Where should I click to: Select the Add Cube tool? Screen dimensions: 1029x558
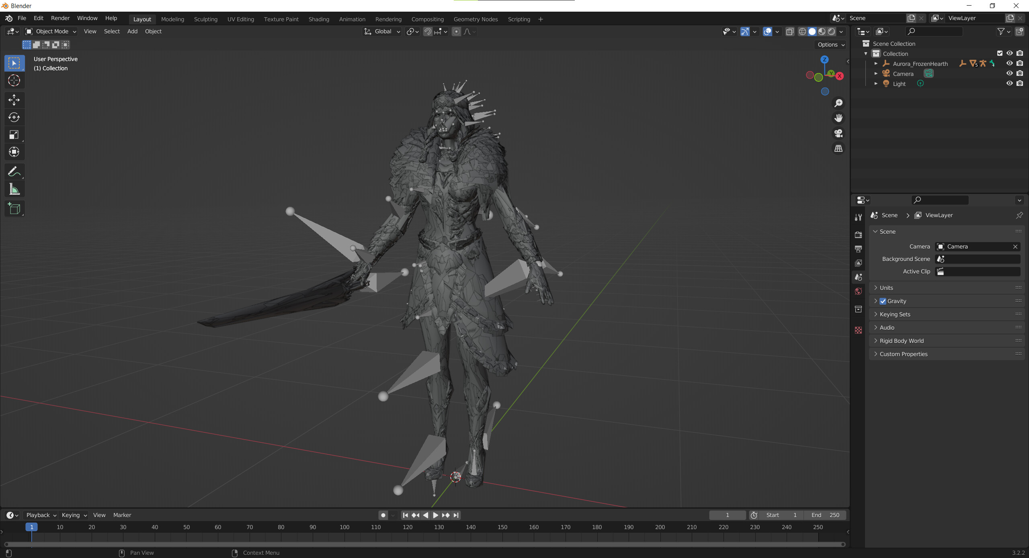click(14, 208)
